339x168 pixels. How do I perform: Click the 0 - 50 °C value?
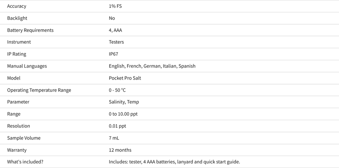(117, 90)
